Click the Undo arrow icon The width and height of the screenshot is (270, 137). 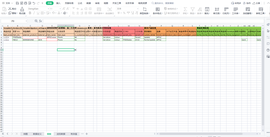click(34, 3)
